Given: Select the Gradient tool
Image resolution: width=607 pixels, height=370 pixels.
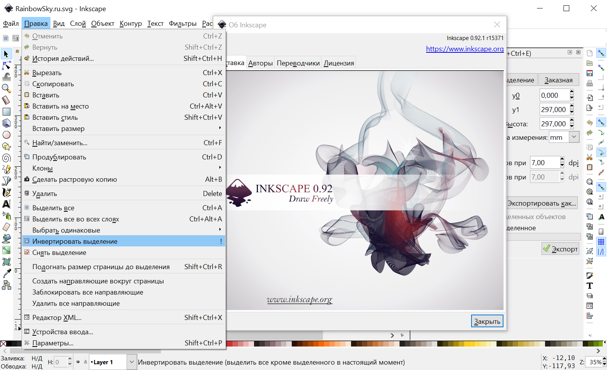Looking at the screenshot, I should click(6, 250).
